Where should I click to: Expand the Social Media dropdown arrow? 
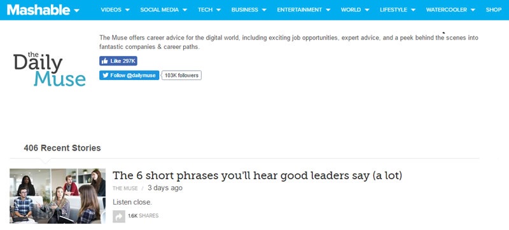(x=185, y=10)
